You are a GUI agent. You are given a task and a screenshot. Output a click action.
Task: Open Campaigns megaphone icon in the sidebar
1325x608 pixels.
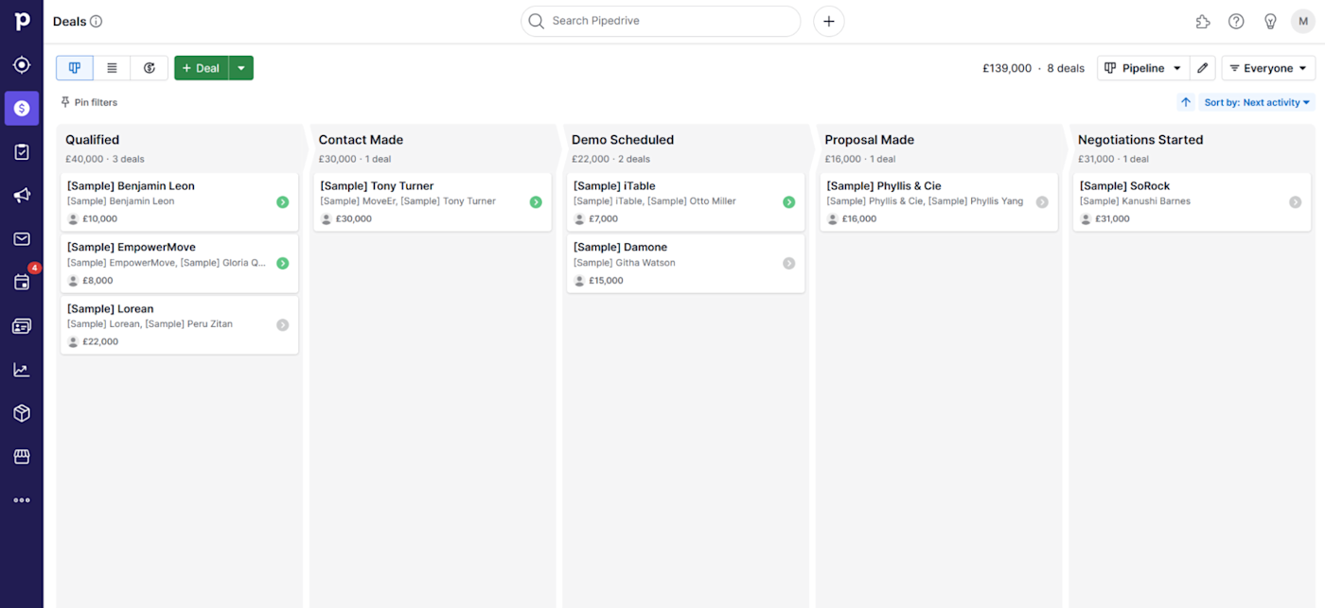pos(22,196)
